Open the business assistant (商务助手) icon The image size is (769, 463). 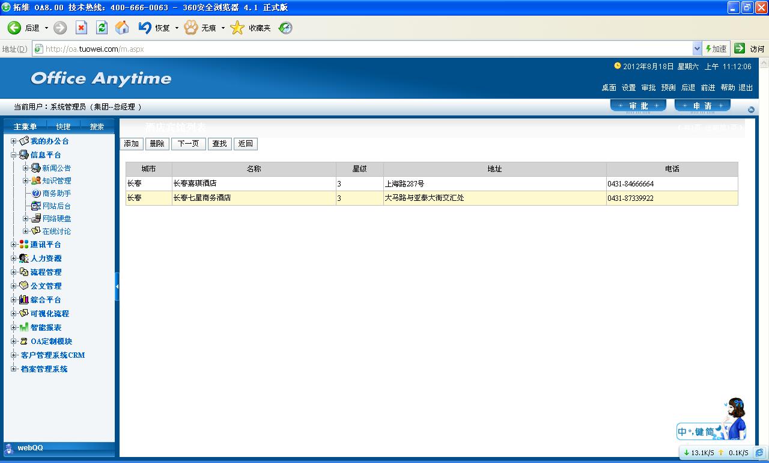(36, 194)
